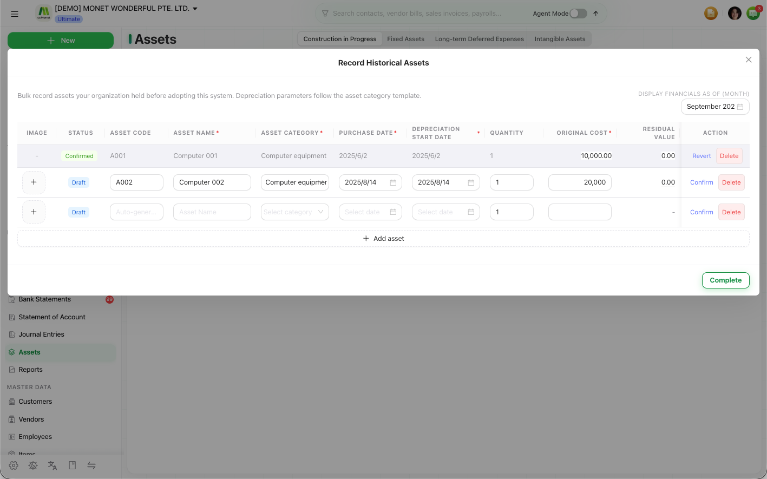Click the Asset Name field in empty row
The image size is (767, 479).
click(x=212, y=212)
